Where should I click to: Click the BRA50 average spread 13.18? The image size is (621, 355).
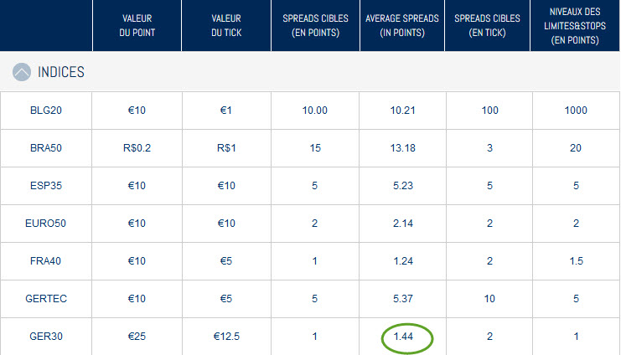click(402, 146)
